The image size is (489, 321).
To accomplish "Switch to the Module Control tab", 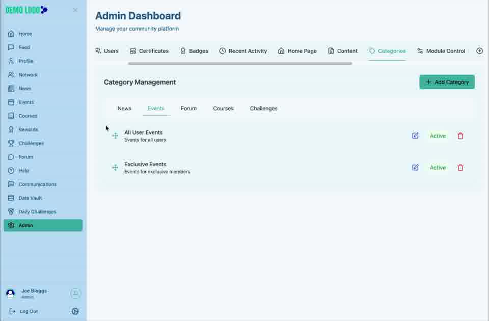I will (x=441, y=51).
